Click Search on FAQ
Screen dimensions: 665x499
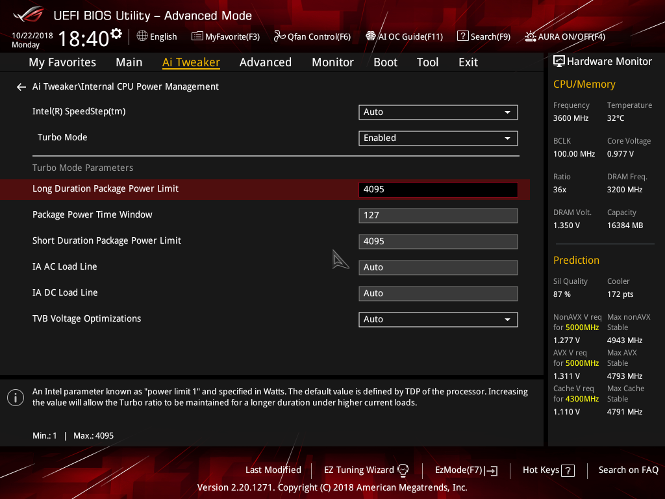pos(629,470)
